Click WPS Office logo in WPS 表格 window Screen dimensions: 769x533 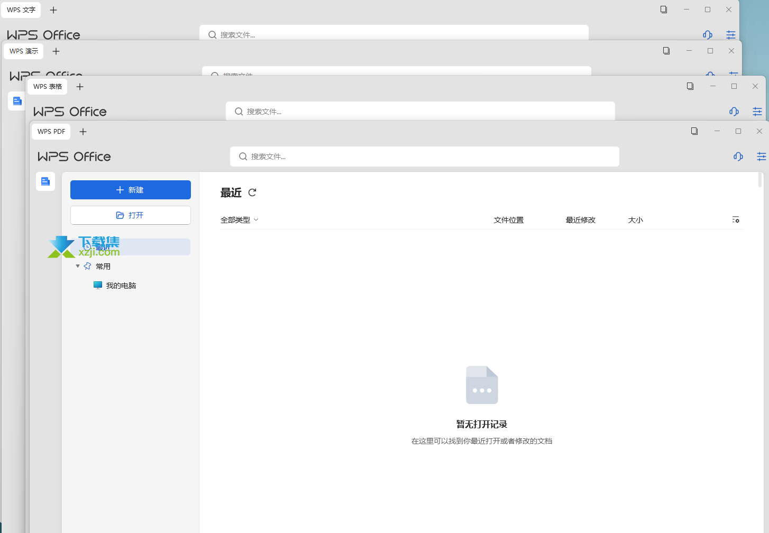coord(70,112)
